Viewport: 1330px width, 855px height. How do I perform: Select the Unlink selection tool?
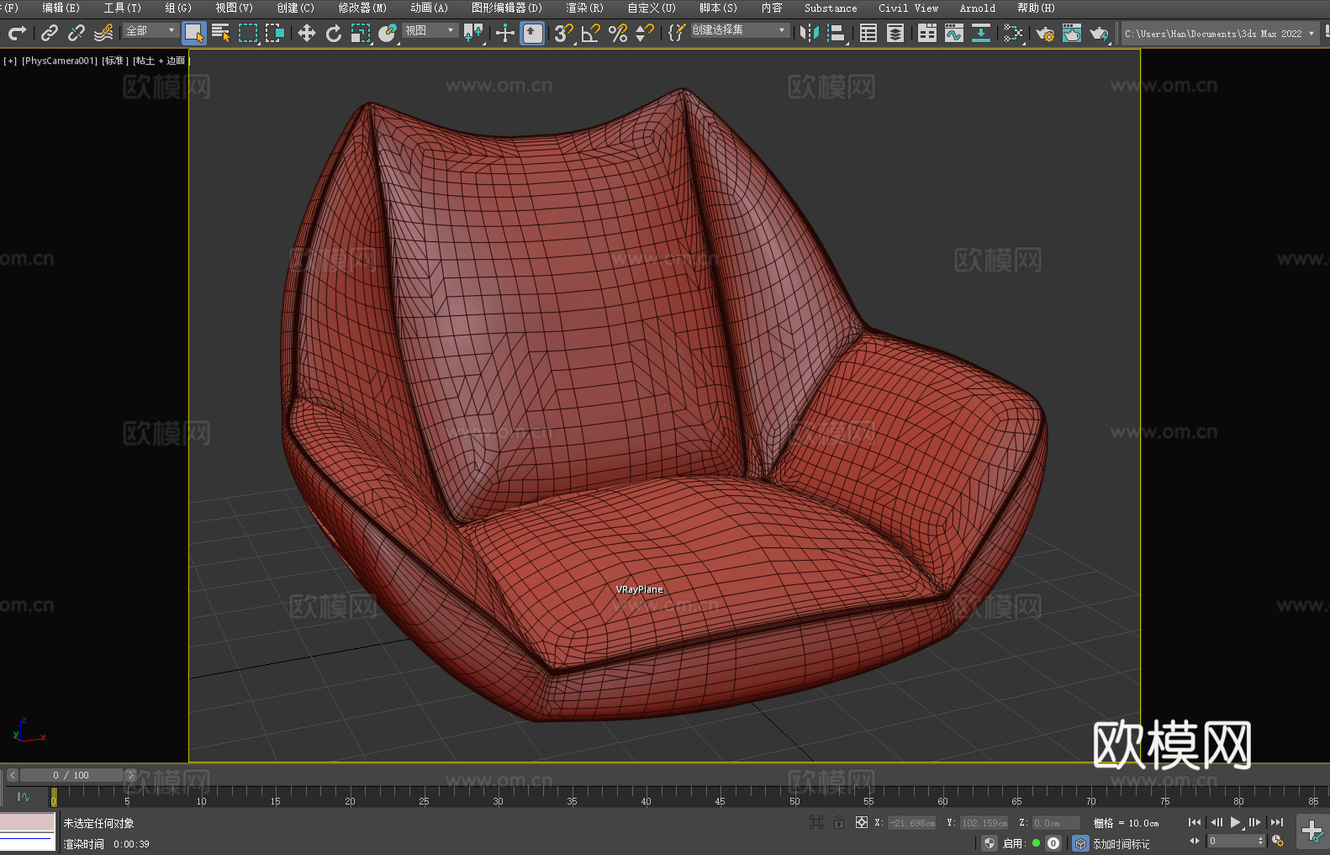pos(77,33)
